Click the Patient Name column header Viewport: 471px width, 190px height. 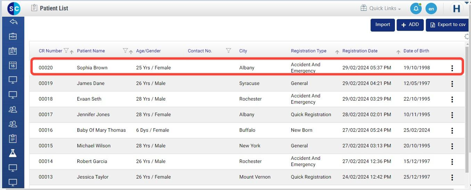[91, 51]
